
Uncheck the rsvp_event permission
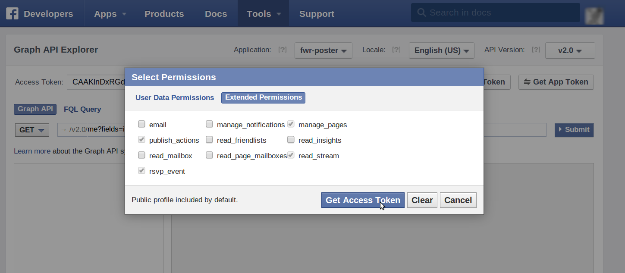coord(141,171)
